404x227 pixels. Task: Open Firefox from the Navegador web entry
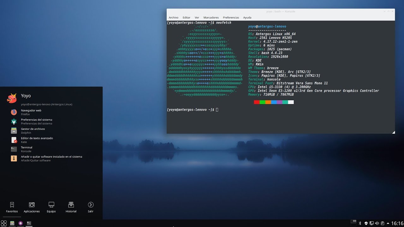point(31,112)
